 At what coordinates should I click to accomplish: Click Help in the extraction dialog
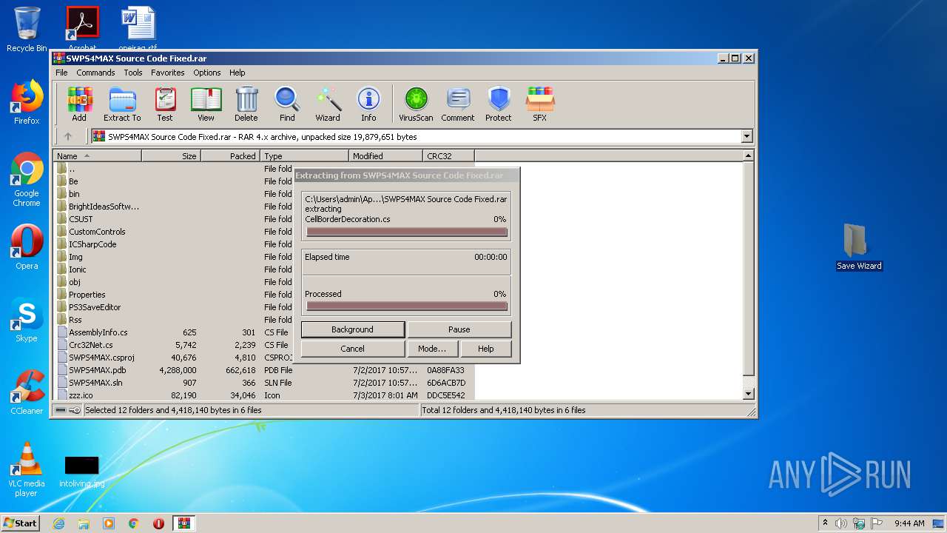pyautogui.click(x=485, y=349)
